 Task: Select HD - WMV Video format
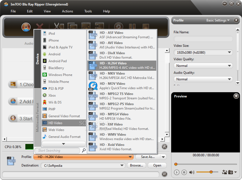[x=122, y=137]
